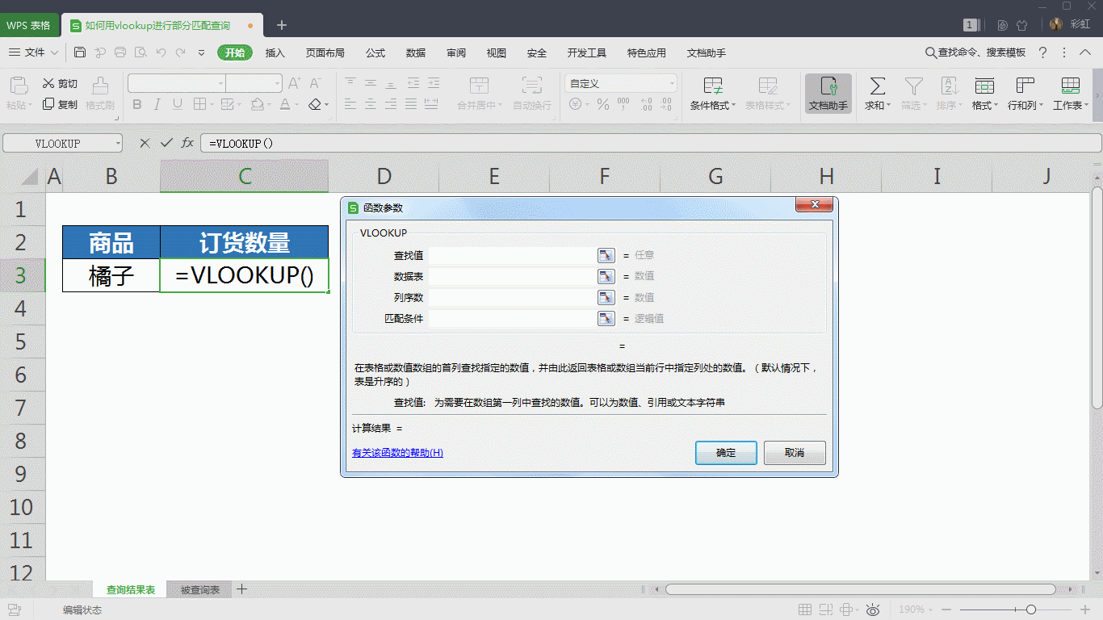
Task: Click the fx insert function icon
Action: coord(187,143)
